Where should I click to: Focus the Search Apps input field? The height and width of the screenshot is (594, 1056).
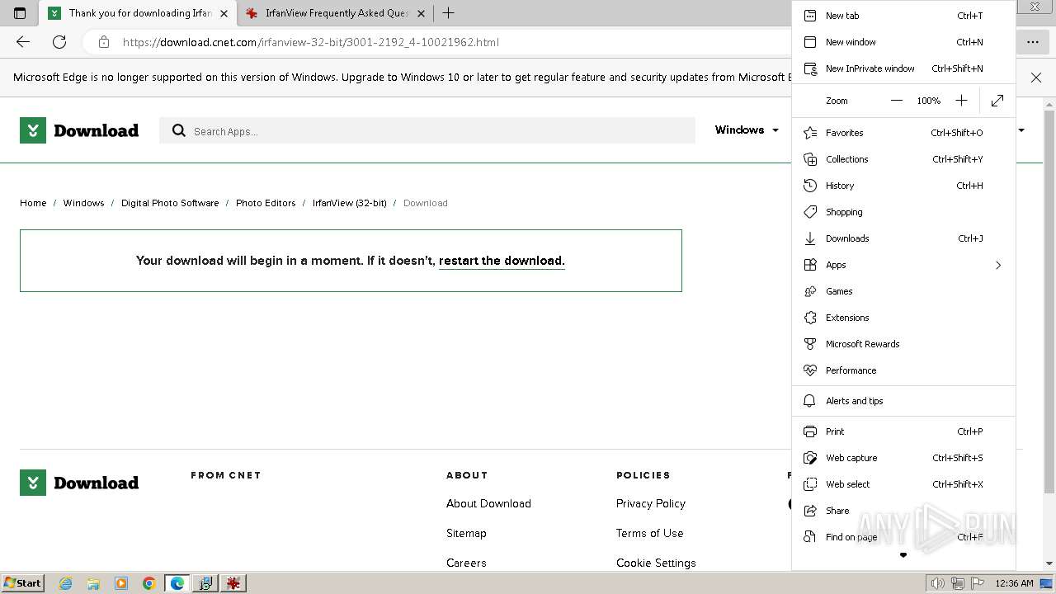(427, 130)
